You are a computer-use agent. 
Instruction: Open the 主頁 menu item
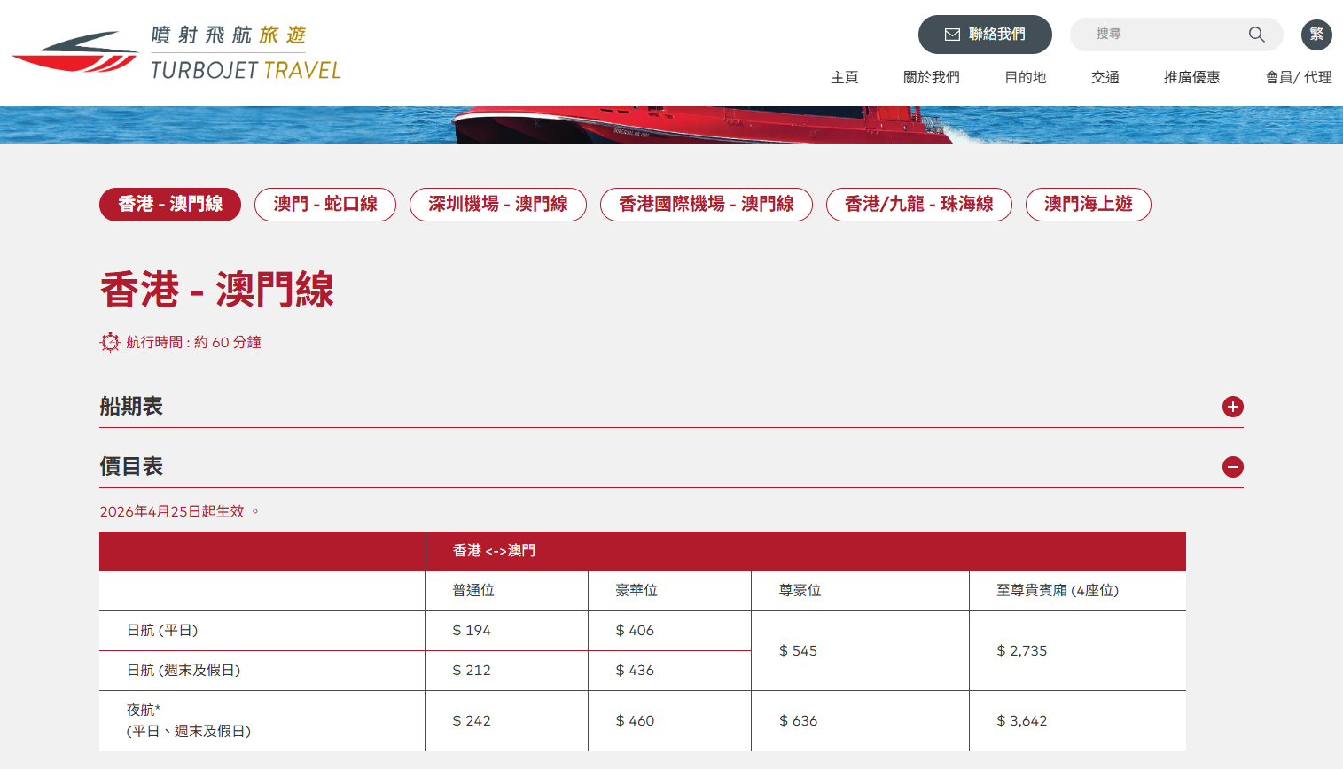click(x=844, y=77)
